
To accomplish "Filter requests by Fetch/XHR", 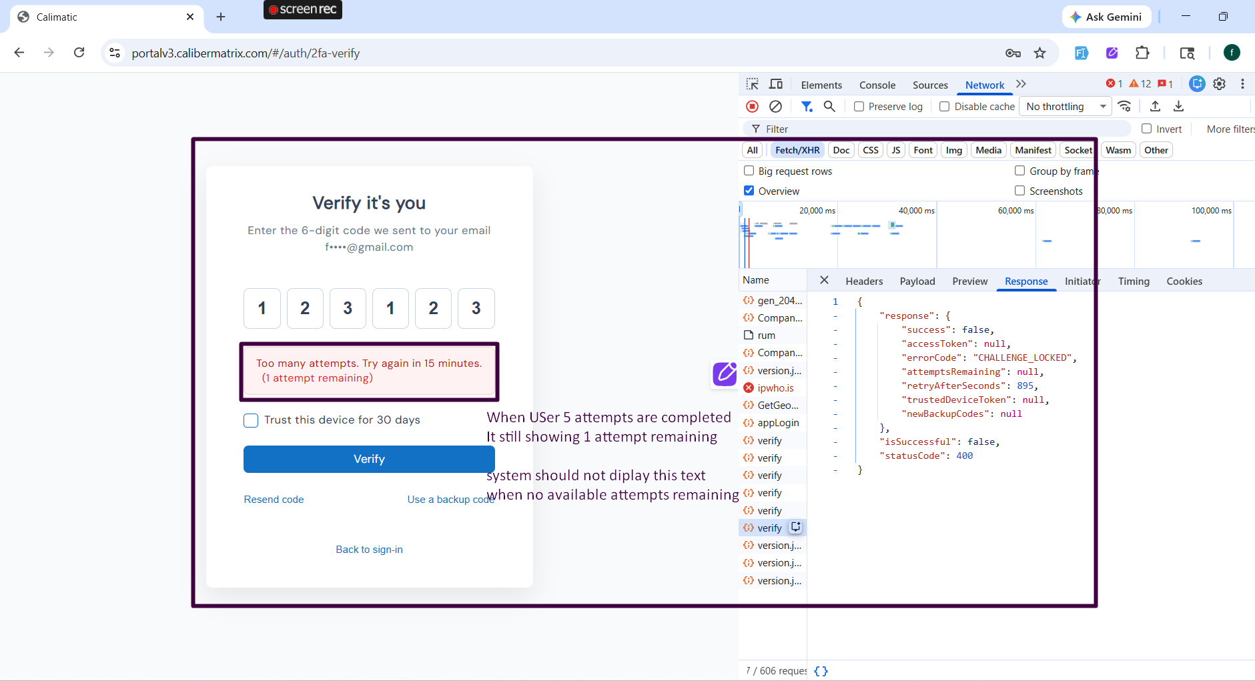I will (x=797, y=150).
